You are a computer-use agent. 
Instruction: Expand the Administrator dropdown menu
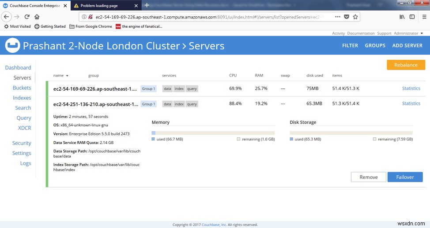(408, 33)
